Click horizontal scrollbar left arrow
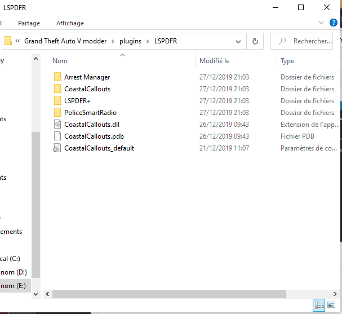The width and height of the screenshot is (342, 314). point(47,294)
